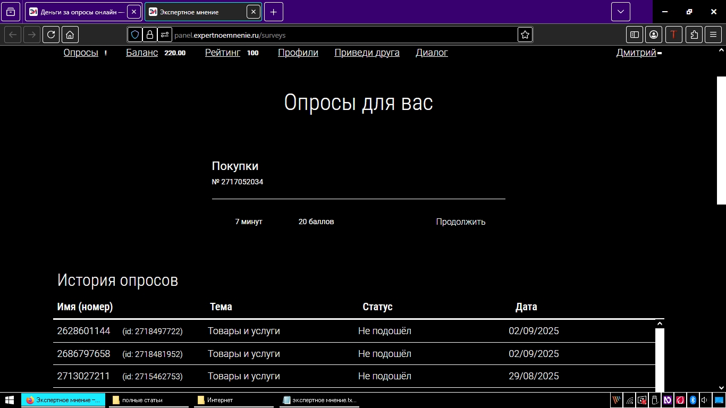Click the volume icon in the taskbar
Image resolution: width=726 pixels, height=408 pixels.
point(705,400)
